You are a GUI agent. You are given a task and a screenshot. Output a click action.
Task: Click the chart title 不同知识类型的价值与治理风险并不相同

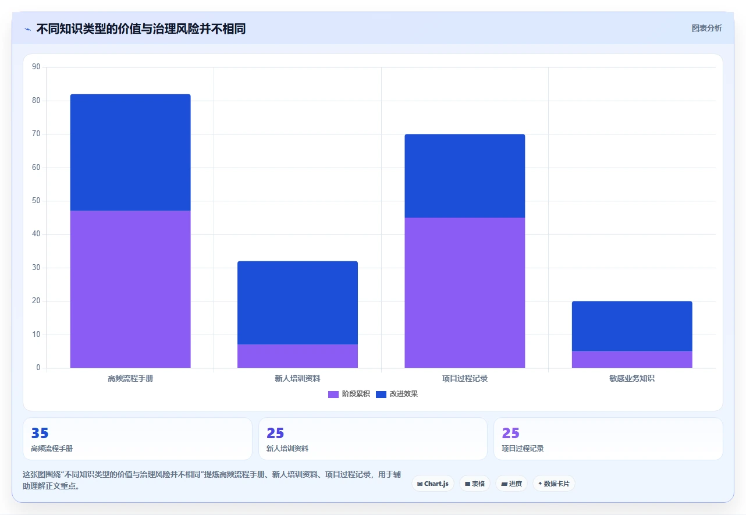(x=141, y=29)
